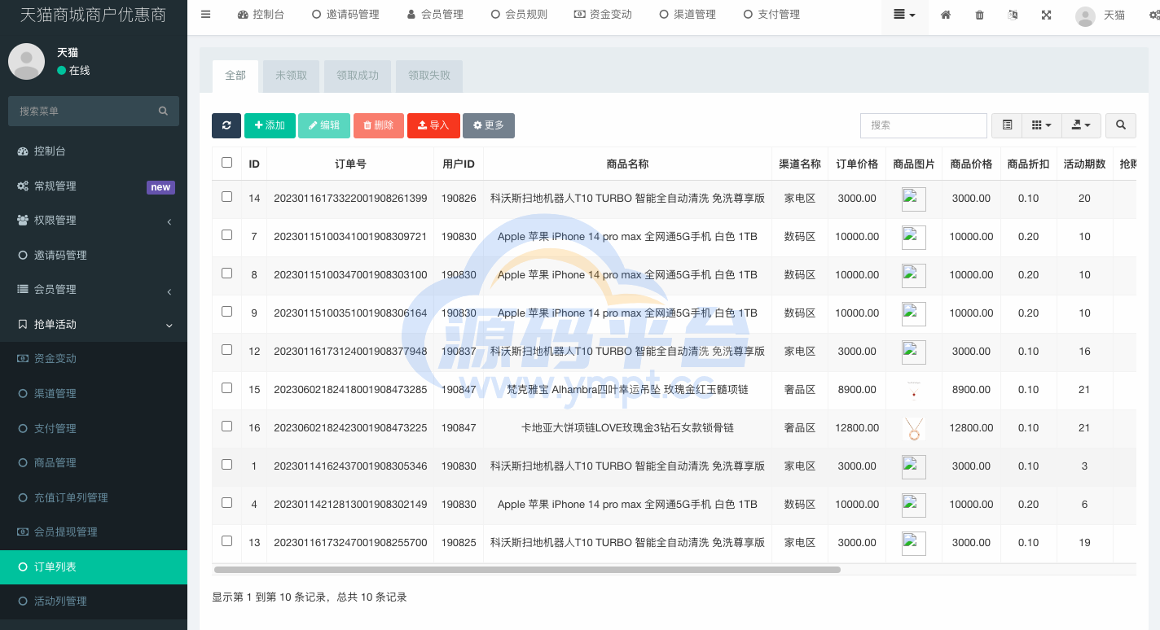Switch to the 全部 tab
This screenshot has height=630, width=1160.
point(235,76)
